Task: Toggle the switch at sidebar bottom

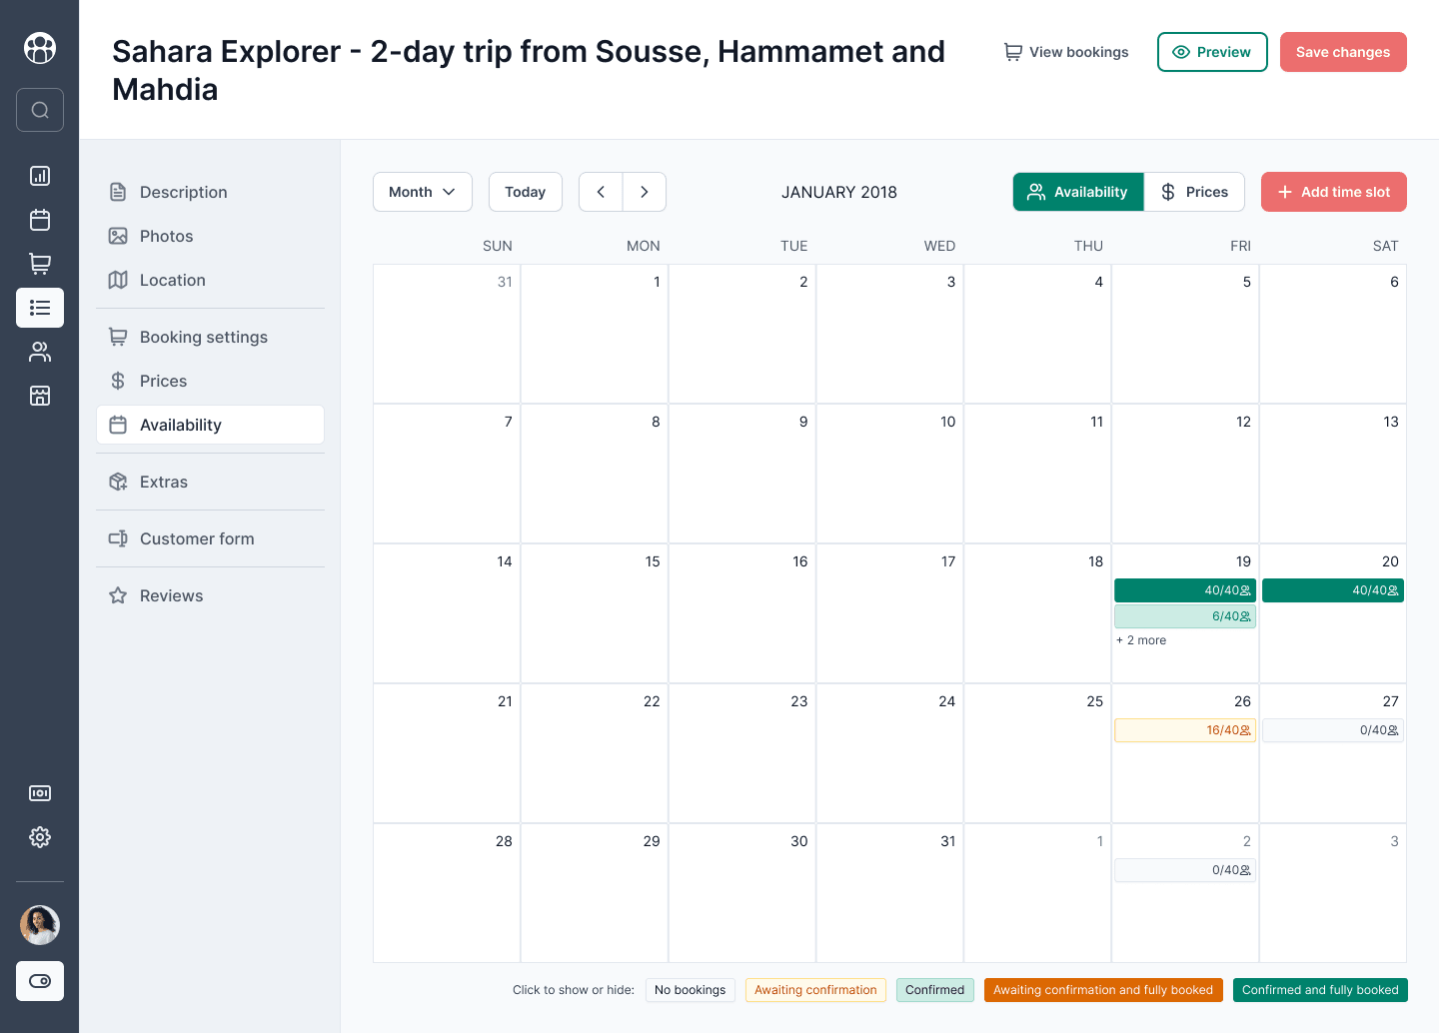Action: 40,981
